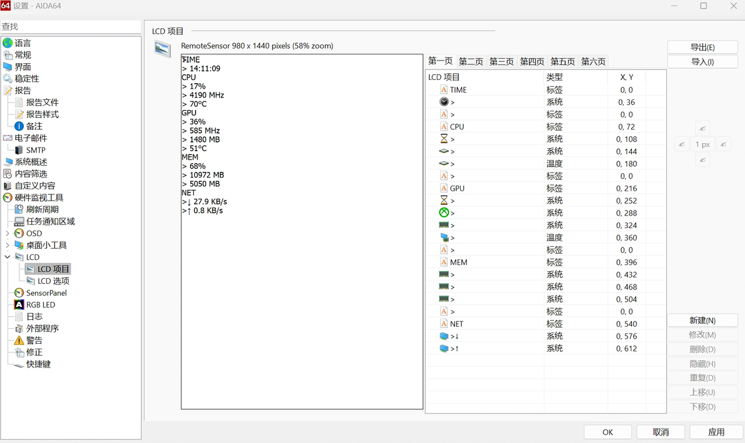Open the SensorPanel gauge icon
Screen dimensions: 745x443
(x=19, y=292)
